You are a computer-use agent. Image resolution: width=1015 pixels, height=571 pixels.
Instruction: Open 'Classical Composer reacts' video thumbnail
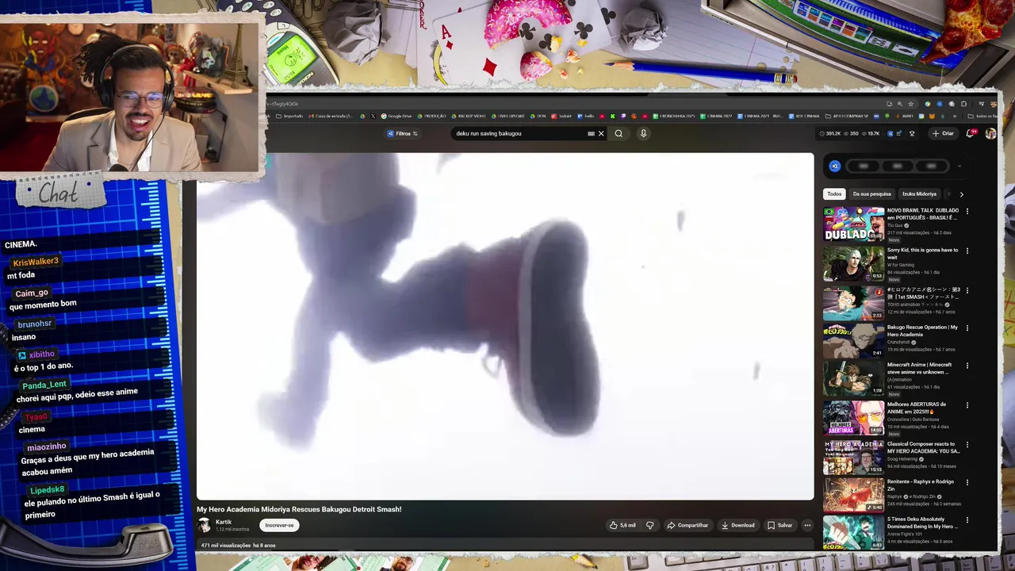click(853, 457)
